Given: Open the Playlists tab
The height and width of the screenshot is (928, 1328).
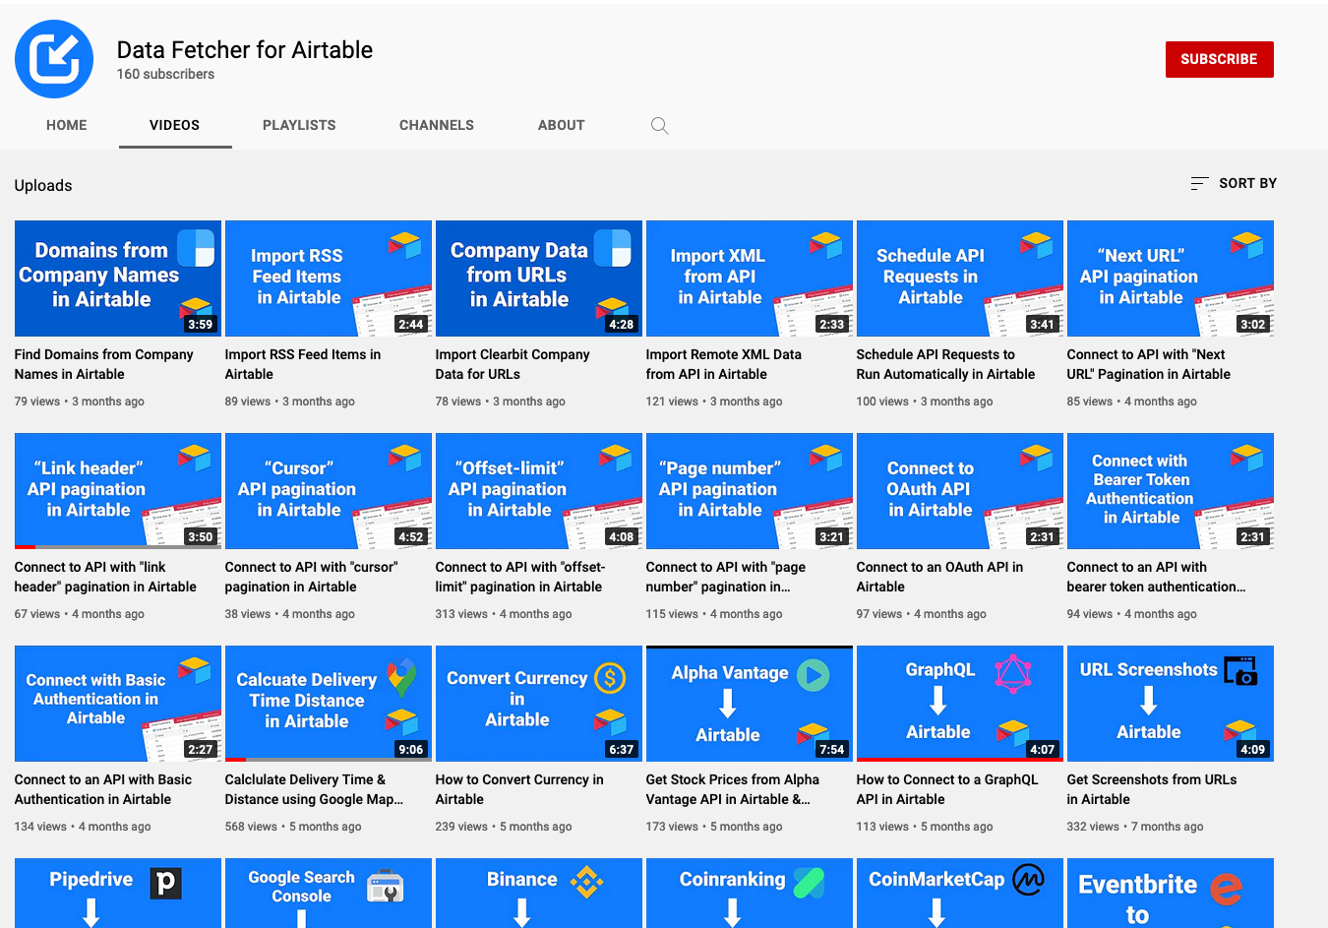Looking at the screenshot, I should (x=299, y=125).
